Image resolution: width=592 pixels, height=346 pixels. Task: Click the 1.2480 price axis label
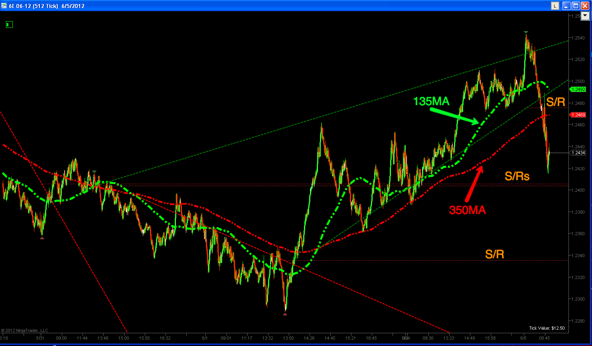577,103
